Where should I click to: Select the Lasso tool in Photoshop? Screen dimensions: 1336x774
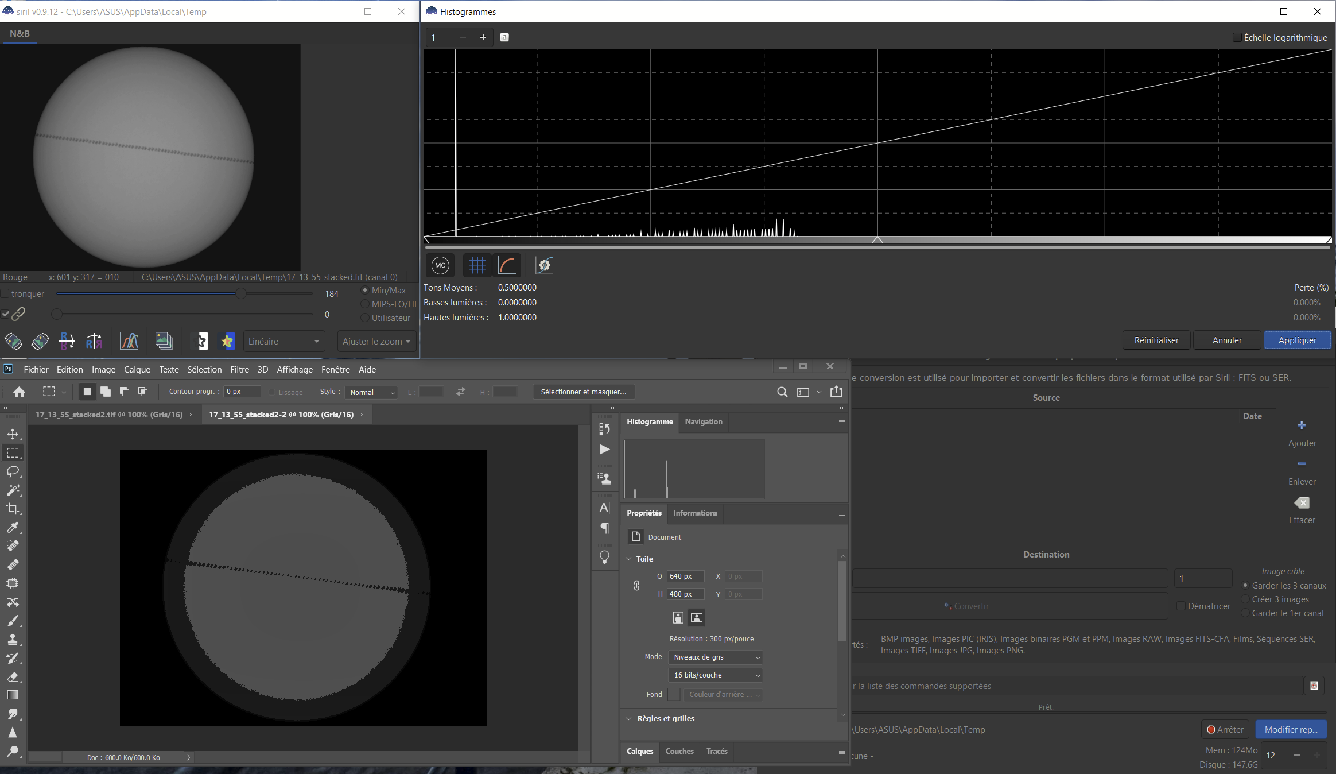[13, 472]
